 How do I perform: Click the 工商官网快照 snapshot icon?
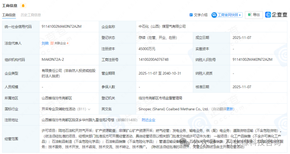(x=214, y=15)
